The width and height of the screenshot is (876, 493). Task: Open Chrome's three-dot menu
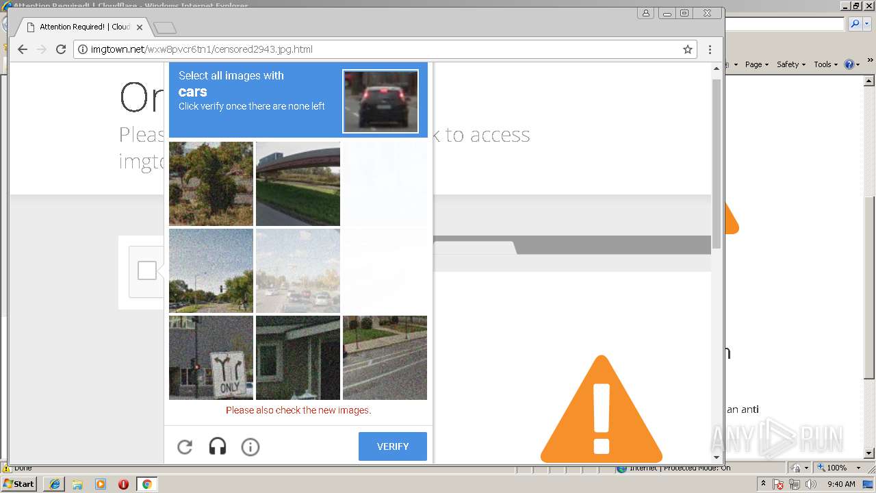pos(710,49)
